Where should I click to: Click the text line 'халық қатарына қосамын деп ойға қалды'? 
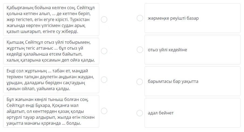coord(51,60)
